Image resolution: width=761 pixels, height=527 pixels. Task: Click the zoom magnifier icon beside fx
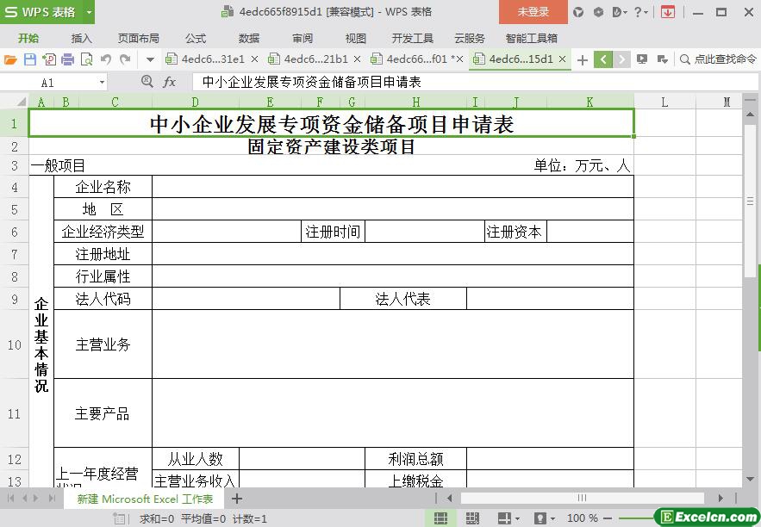(147, 82)
